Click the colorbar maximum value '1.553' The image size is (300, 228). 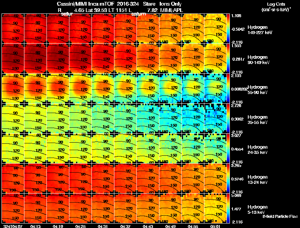(236, 46)
